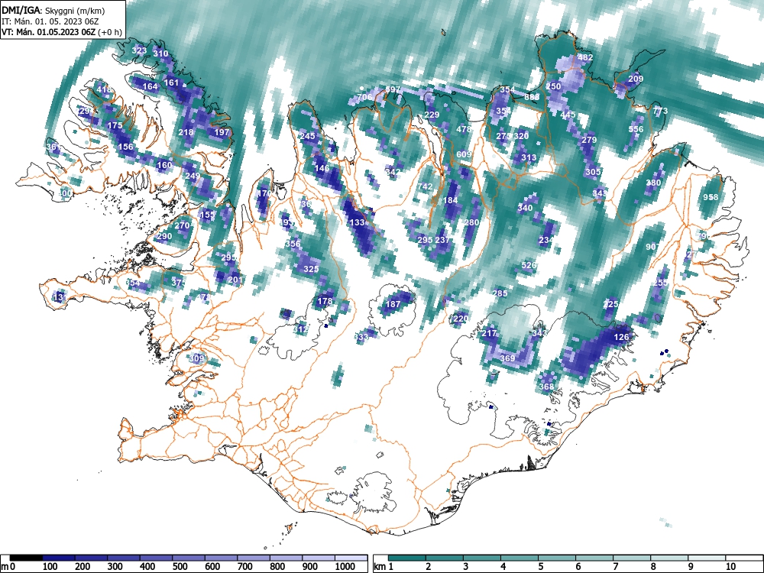The height and width of the screenshot is (573, 764).
Task: Click the 290 visibility label
Action: pyautogui.click(x=164, y=236)
